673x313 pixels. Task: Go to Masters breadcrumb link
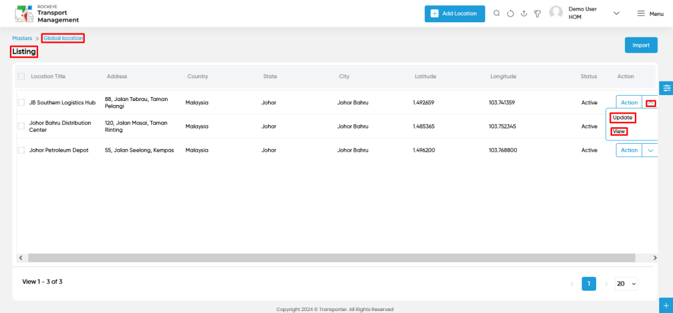[x=22, y=38]
